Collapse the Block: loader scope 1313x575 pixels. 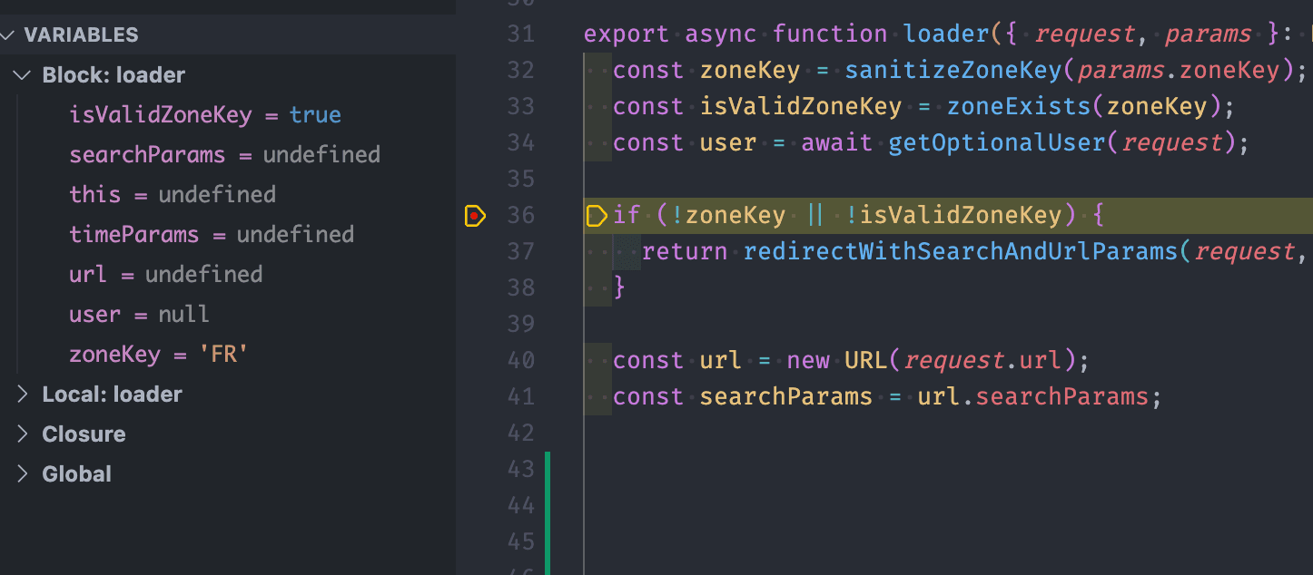(x=24, y=75)
